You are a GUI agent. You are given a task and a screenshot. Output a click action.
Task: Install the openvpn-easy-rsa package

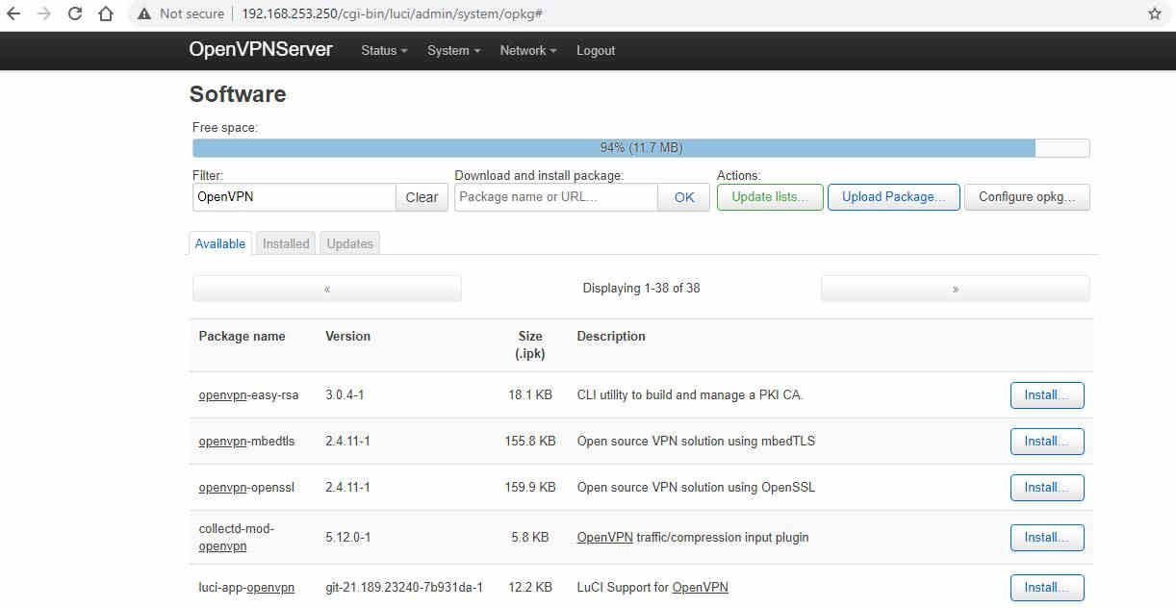pos(1047,395)
